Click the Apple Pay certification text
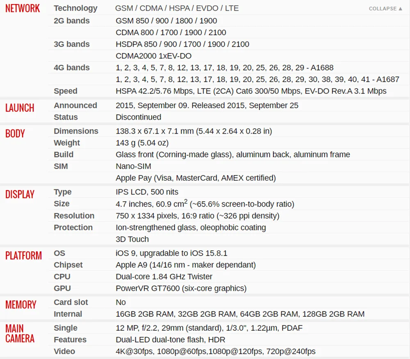The height and width of the screenshot is (359, 410). tap(196, 178)
